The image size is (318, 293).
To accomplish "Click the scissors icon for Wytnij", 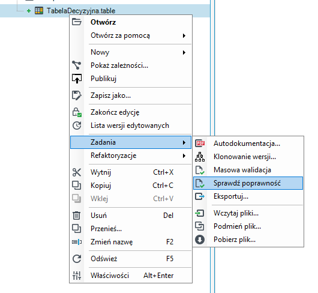I will [x=77, y=172].
